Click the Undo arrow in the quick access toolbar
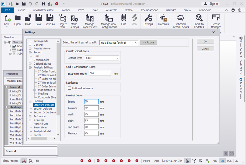Screen dimensions: 246x165 coord(30,4)
